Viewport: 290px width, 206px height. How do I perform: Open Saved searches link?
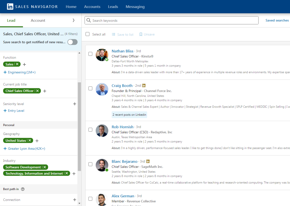click(x=277, y=20)
